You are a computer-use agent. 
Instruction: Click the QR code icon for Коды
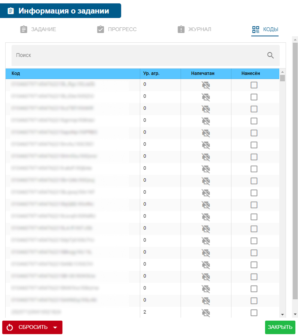pos(256,30)
